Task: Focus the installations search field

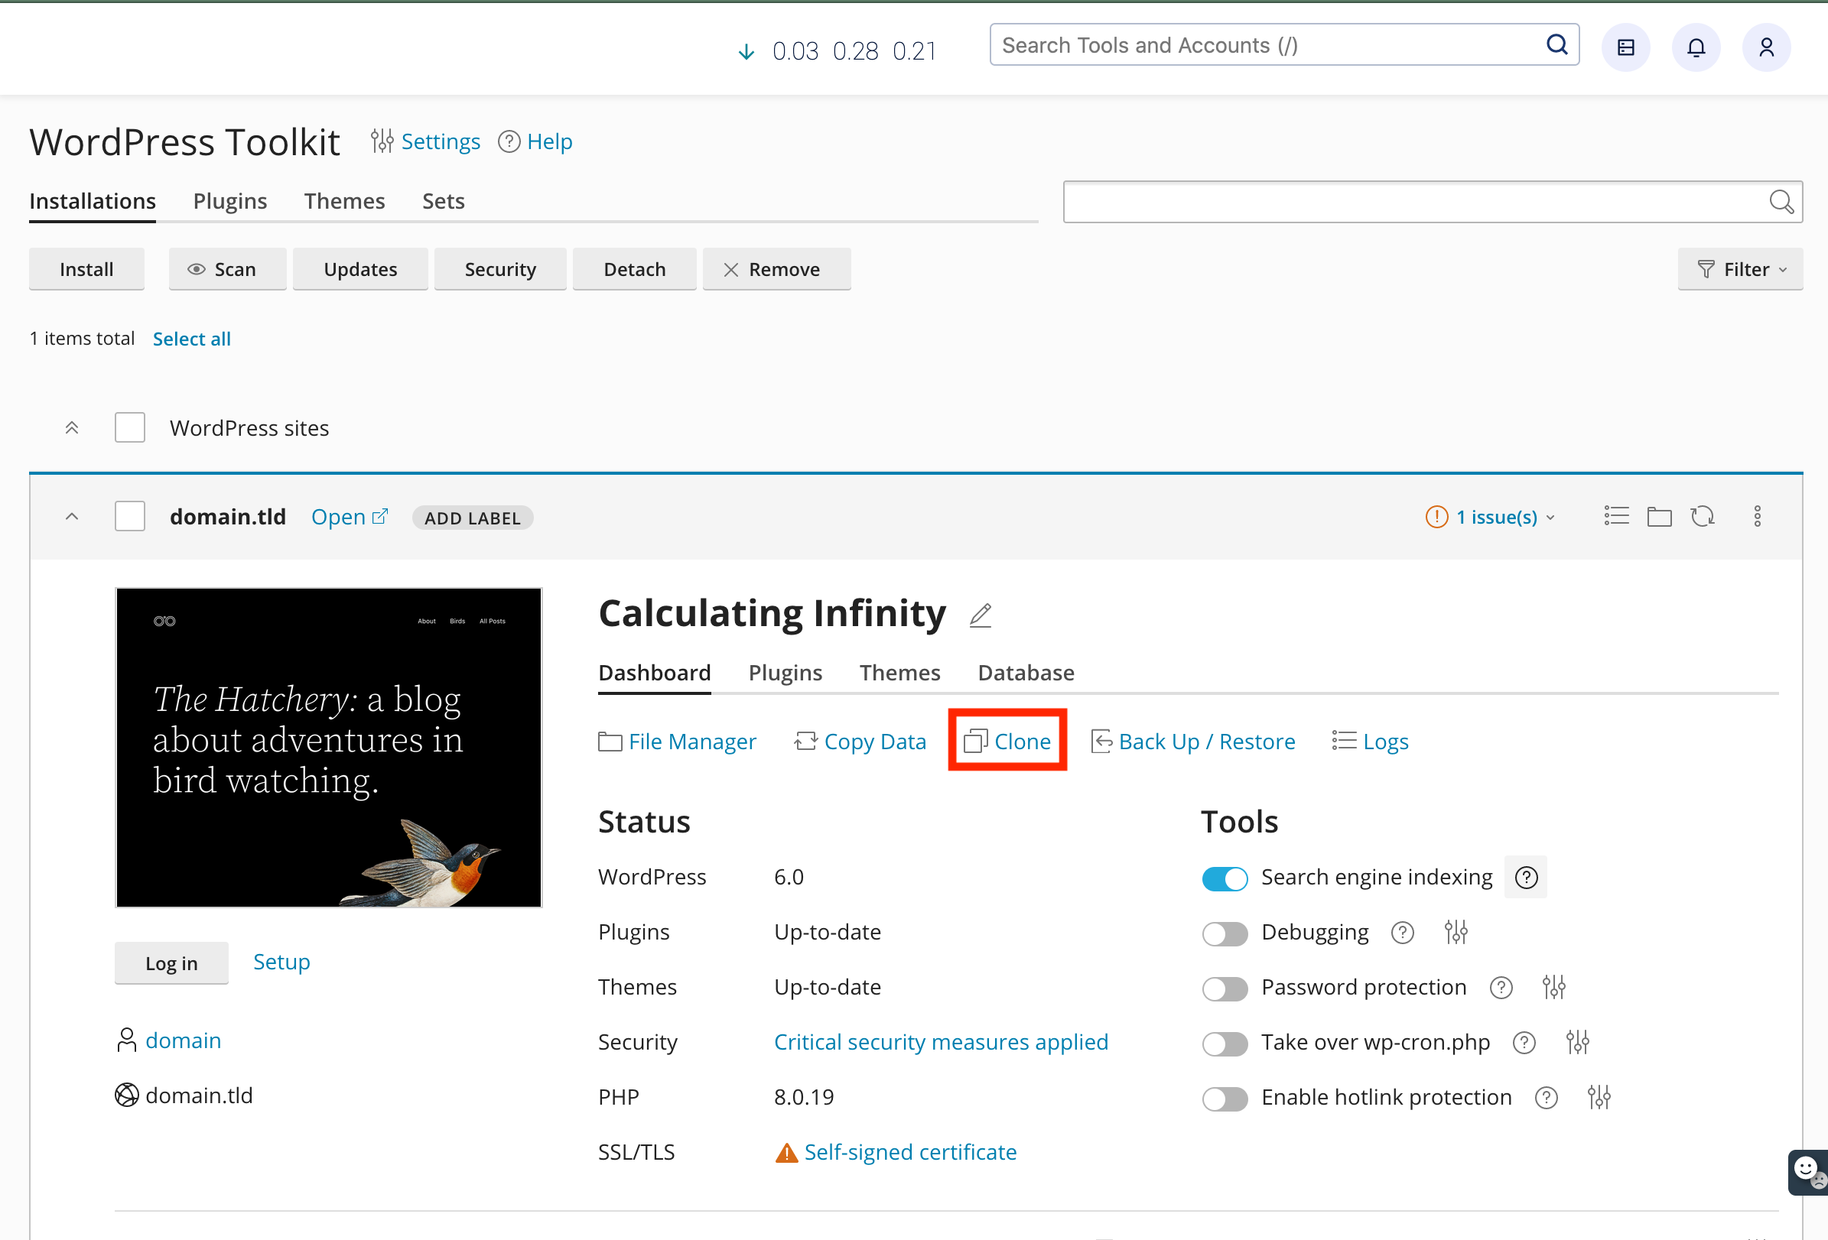Action: pos(1433,202)
